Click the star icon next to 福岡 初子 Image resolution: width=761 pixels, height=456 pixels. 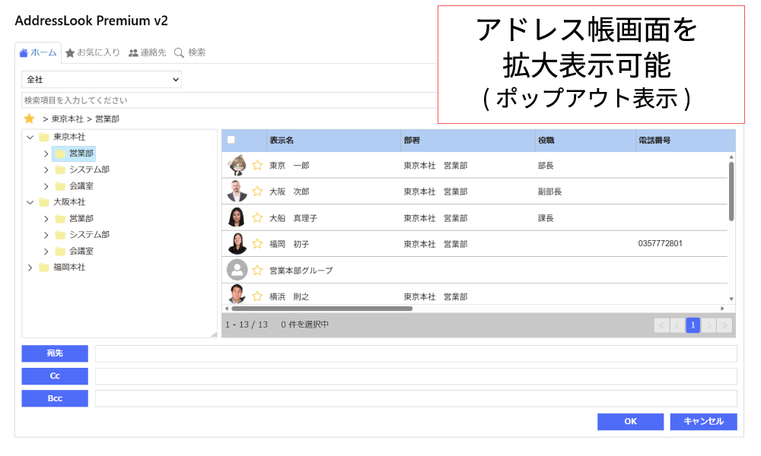(x=257, y=244)
